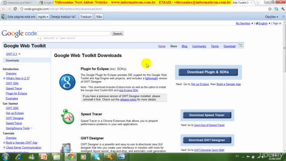Click in the Google code search field

pos(74,34)
